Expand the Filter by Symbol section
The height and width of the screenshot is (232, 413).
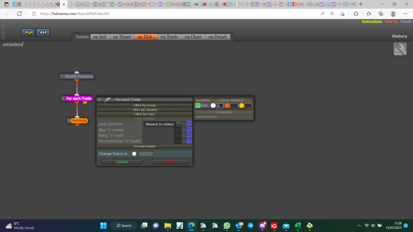145,110
